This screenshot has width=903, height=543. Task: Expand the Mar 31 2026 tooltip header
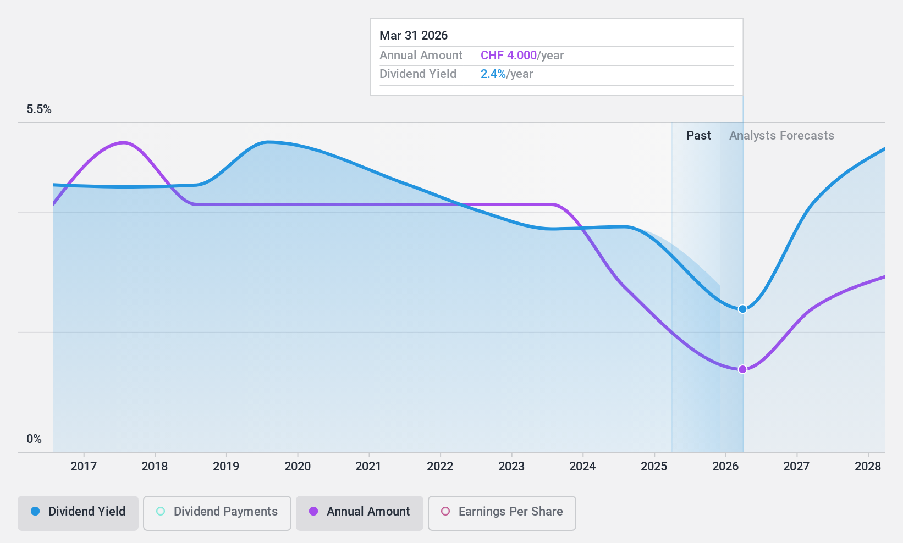click(x=414, y=35)
